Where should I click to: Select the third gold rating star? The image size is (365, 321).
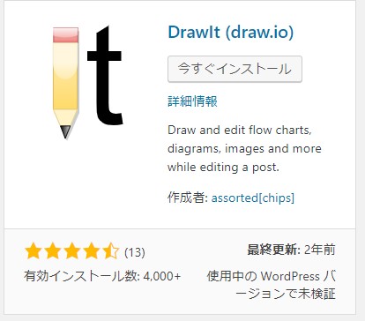pyautogui.click(x=72, y=251)
